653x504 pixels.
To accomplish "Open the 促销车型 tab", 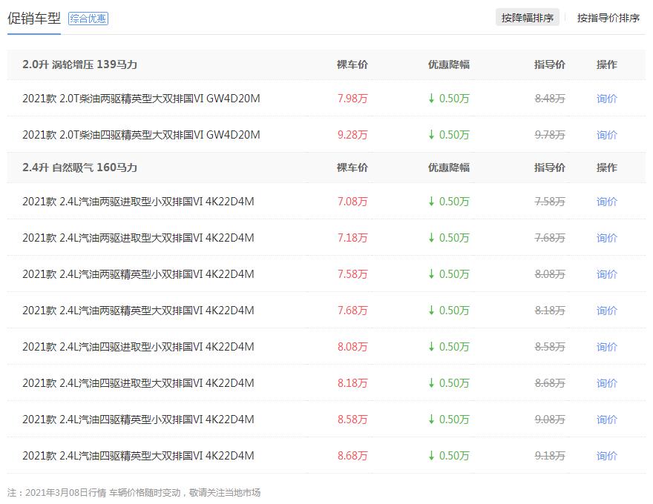I will (x=33, y=19).
